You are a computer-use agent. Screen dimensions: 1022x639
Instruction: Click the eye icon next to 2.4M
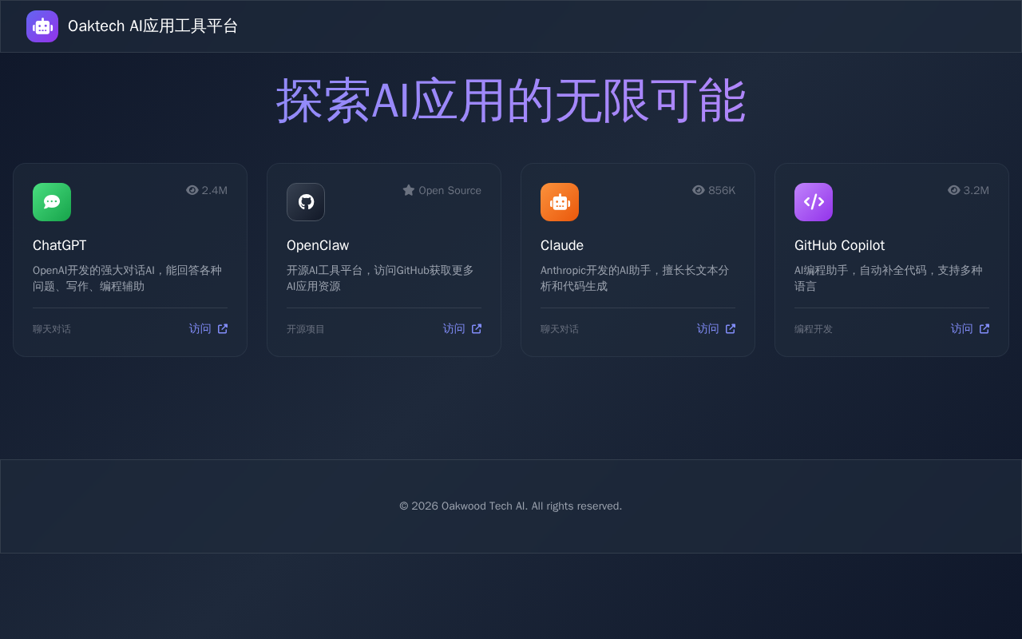(192, 190)
